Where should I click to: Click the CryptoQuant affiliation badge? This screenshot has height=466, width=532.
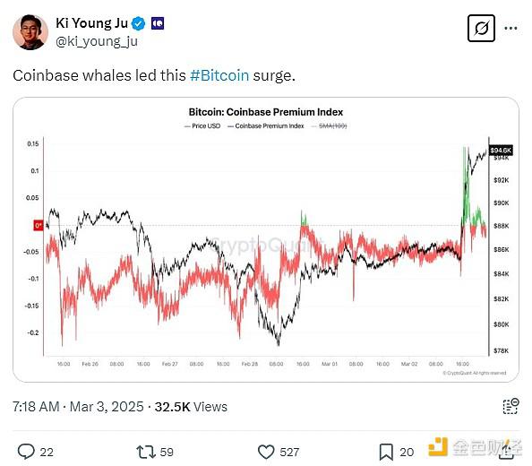(x=158, y=23)
